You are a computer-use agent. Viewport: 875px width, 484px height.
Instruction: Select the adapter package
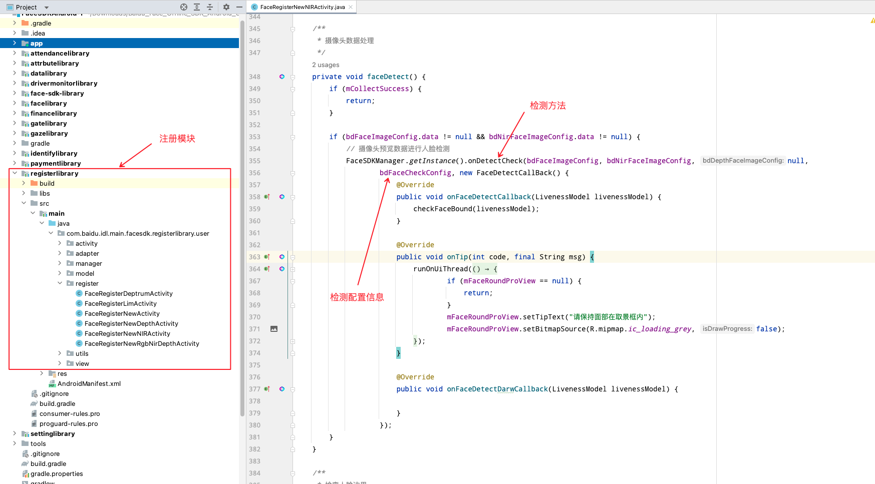point(87,254)
